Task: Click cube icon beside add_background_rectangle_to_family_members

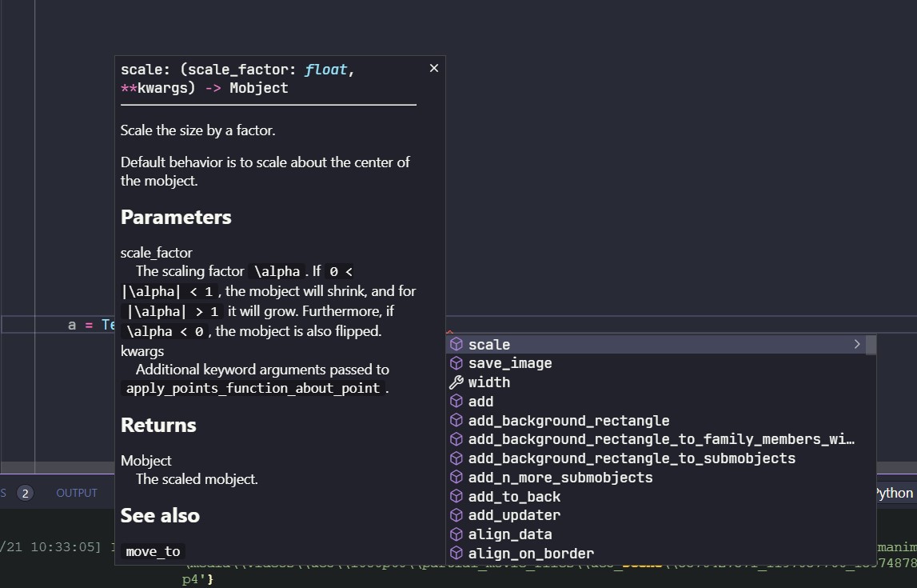Action: (x=457, y=439)
